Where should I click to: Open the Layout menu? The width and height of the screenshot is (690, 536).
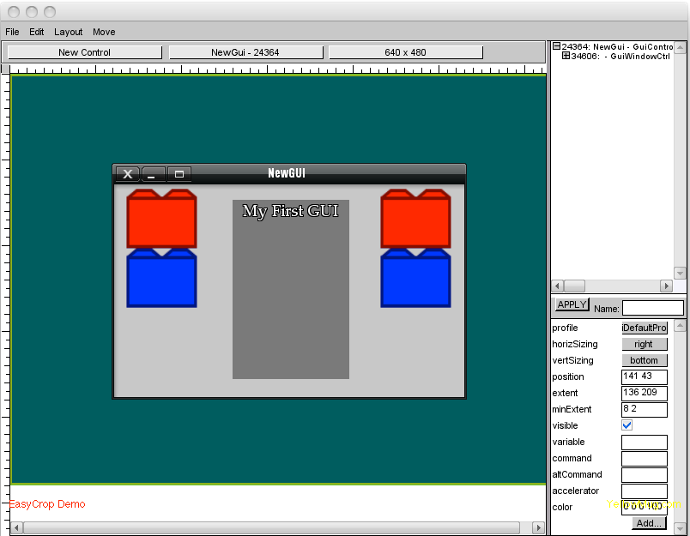point(69,32)
